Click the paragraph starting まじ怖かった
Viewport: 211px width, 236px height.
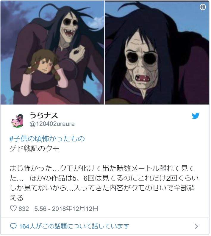tap(104, 183)
